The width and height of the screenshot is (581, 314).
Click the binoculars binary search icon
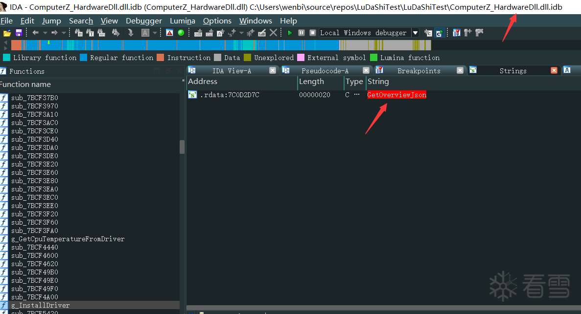[x=101, y=33]
